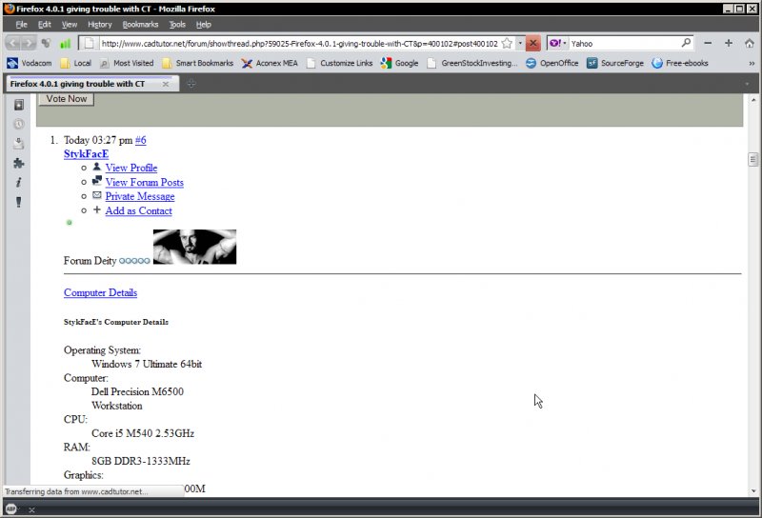The image size is (762, 518).
Task: Open the address bar history dropdown arrow
Action: click(x=520, y=43)
